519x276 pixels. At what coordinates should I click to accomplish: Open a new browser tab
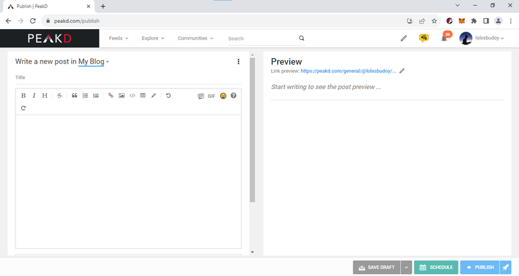coord(103,6)
